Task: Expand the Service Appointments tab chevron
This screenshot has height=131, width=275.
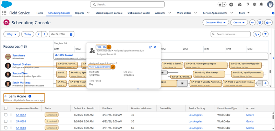Action: click(231, 13)
